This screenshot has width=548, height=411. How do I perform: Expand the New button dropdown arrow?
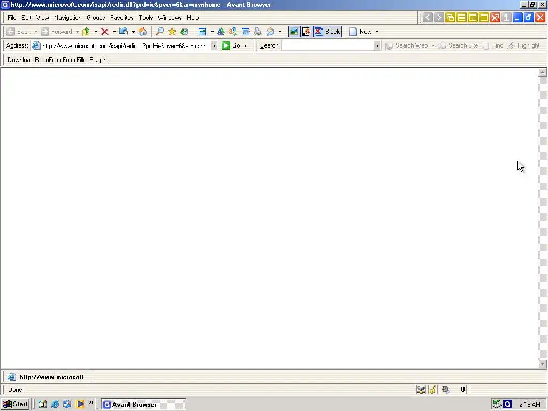377,32
